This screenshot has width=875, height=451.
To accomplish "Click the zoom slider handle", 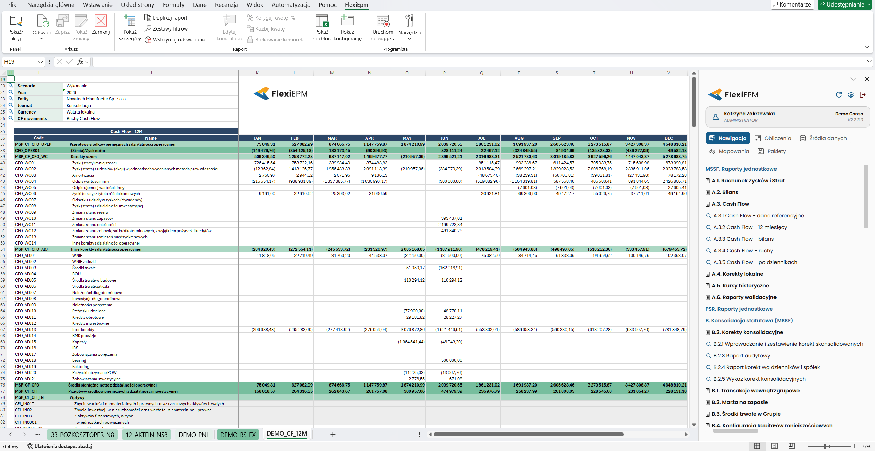I will pyautogui.click(x=824, y=446).
